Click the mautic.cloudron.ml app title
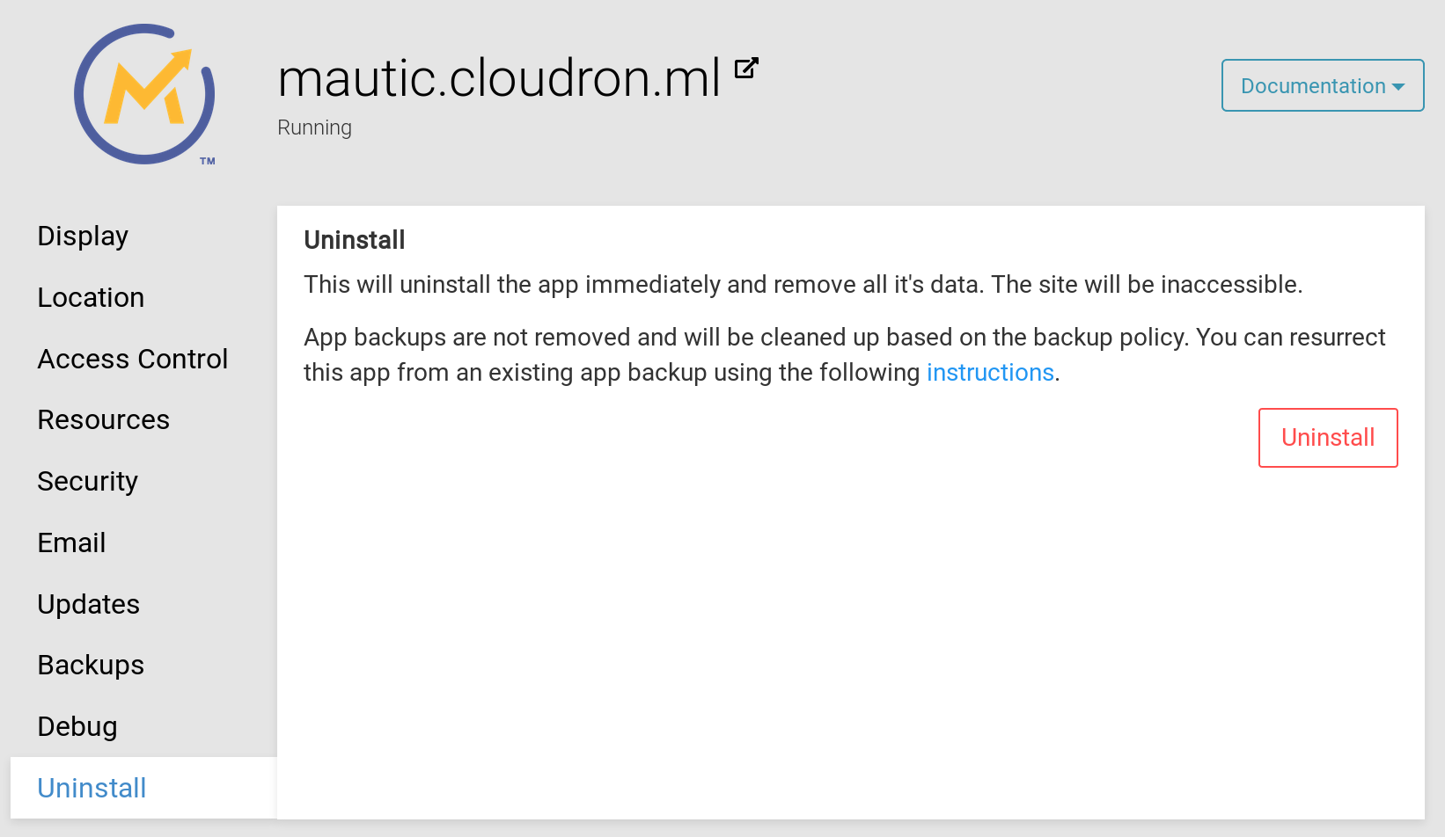Screen dimensions: 1445x837 point(499,78)
